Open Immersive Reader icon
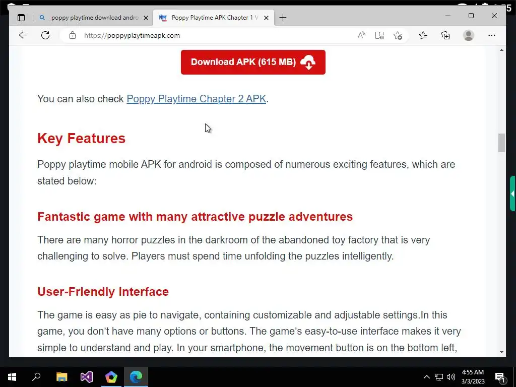Viewport: 516px width, 387px height. [x=379, y=35]
